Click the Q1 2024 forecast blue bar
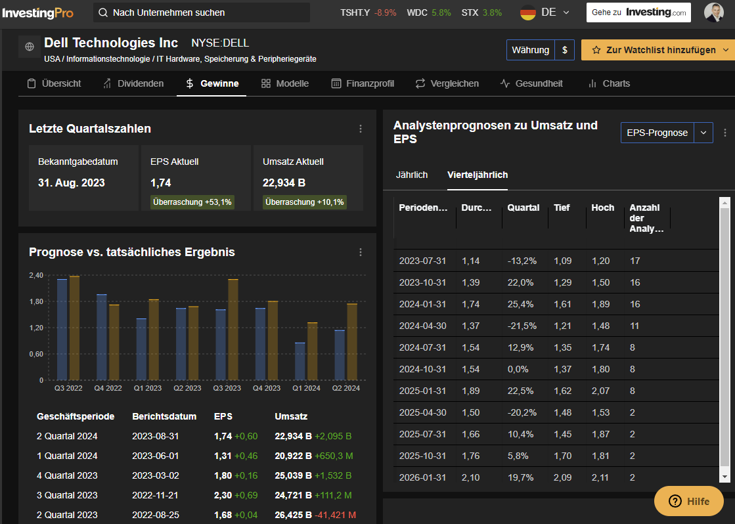 tap(300, 361)
